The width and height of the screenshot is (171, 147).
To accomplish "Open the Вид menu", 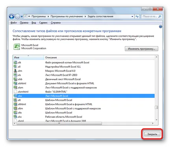I will [34, 23].
